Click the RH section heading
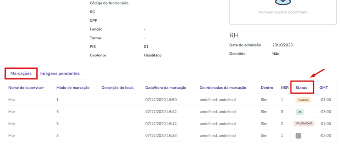Image resolution: width=342 pixels, height=149 pixels. (234, 35)
